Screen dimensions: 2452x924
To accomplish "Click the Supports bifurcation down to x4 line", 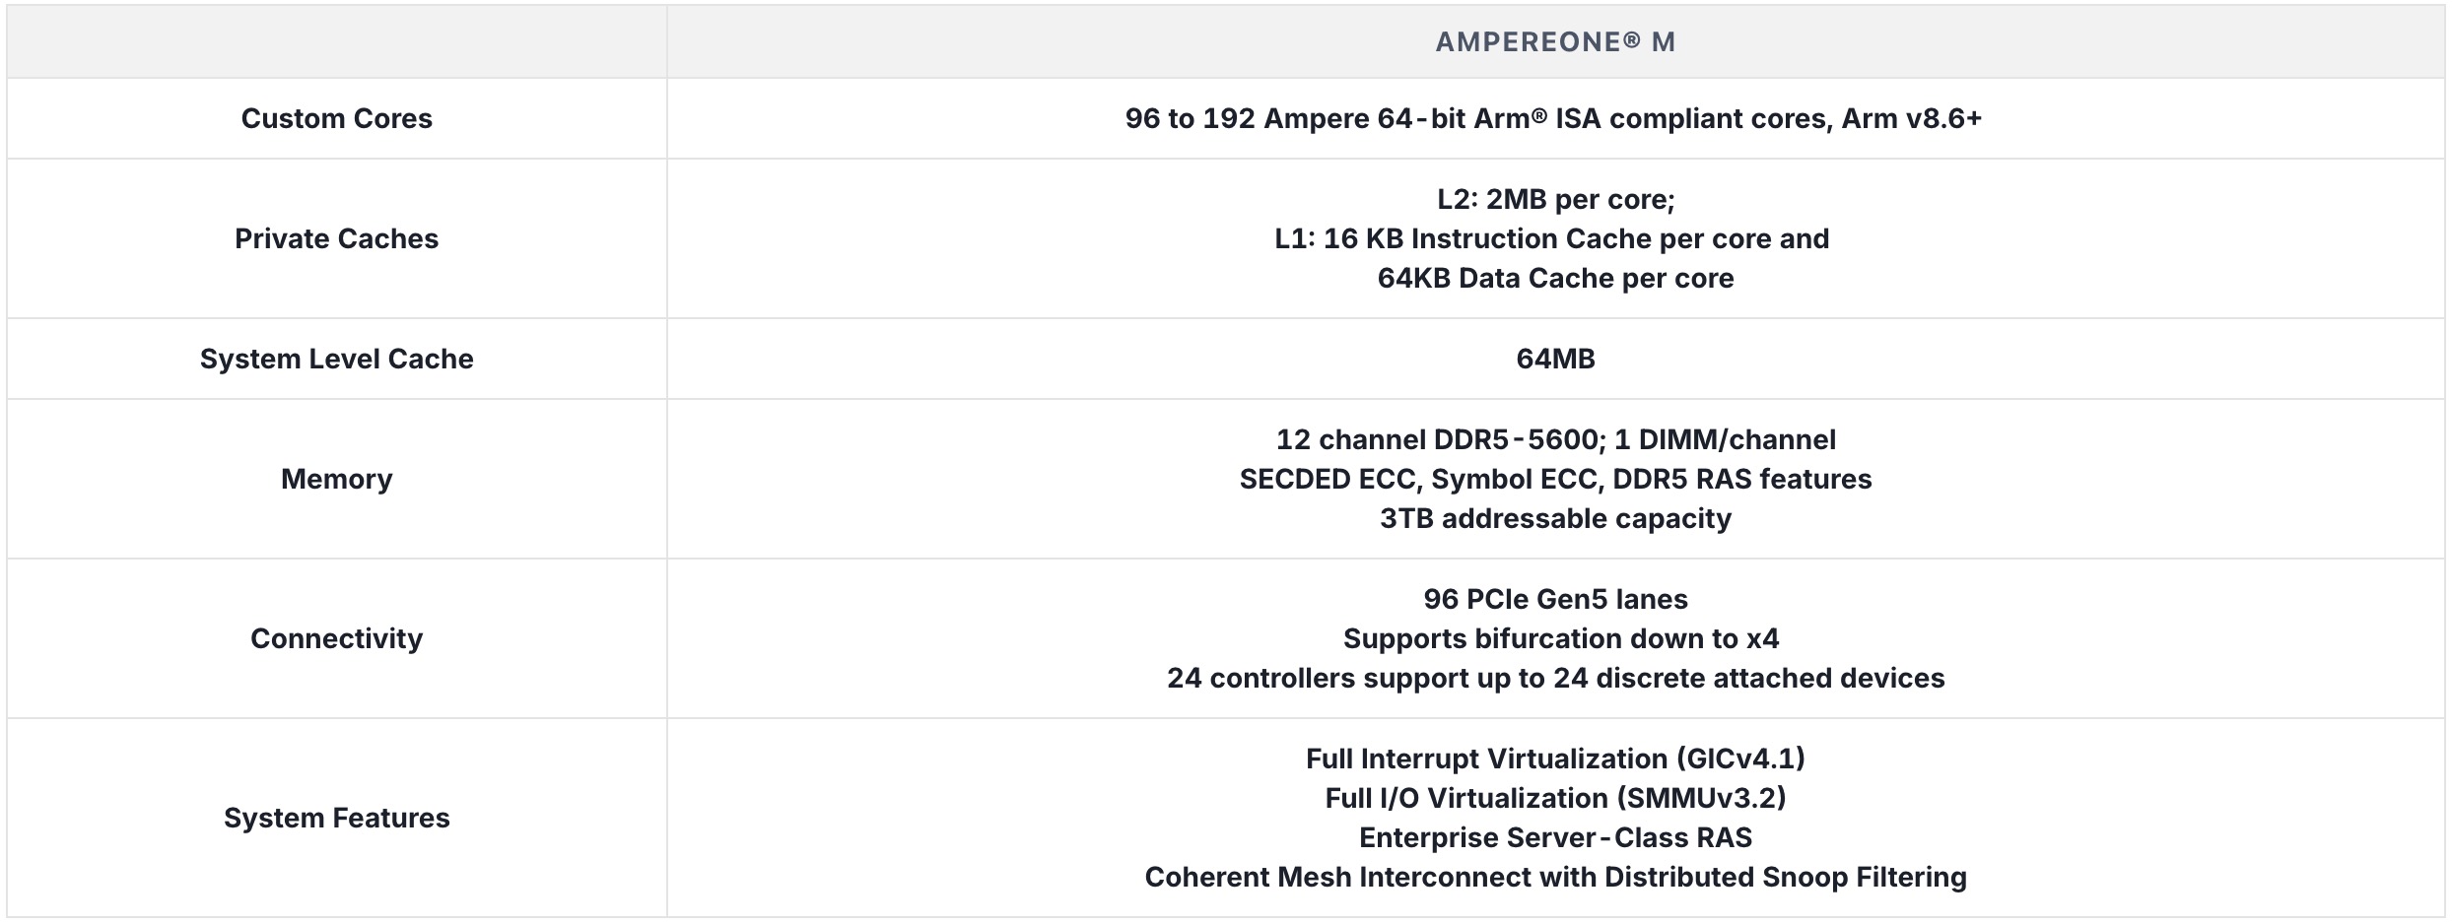I will click(1560, 638).
